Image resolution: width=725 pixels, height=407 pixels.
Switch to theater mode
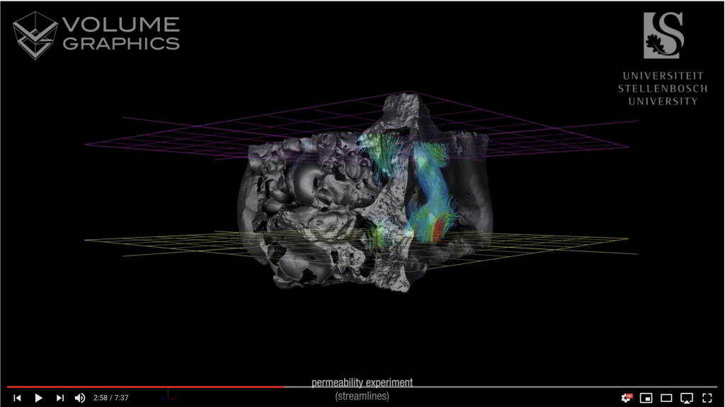pyautogui.click(x=666, y=398)
